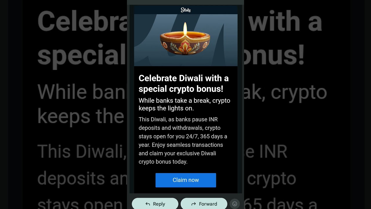371x209 pixels.
Task: Tap the diya's candle flame in the banner
Action: (x=185, y=29)
